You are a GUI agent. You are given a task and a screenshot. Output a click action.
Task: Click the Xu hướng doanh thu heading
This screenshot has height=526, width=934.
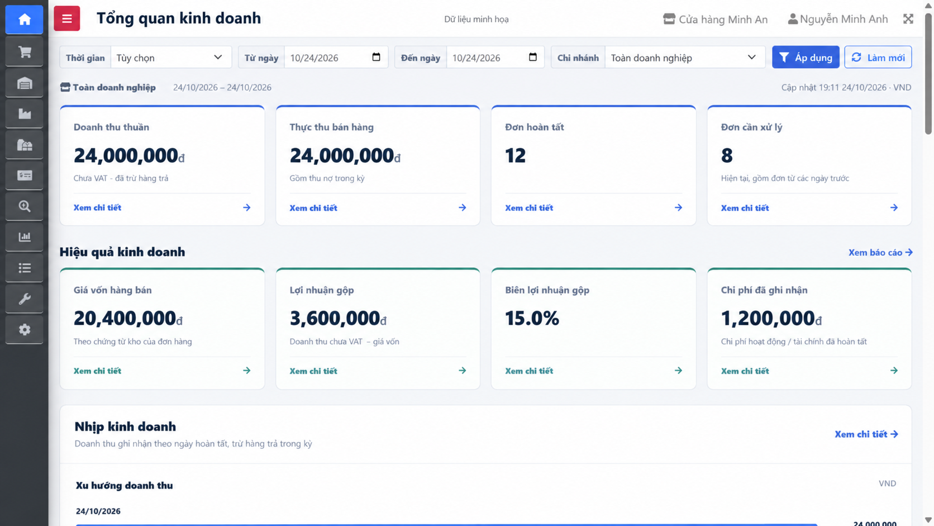coord(124,485)
